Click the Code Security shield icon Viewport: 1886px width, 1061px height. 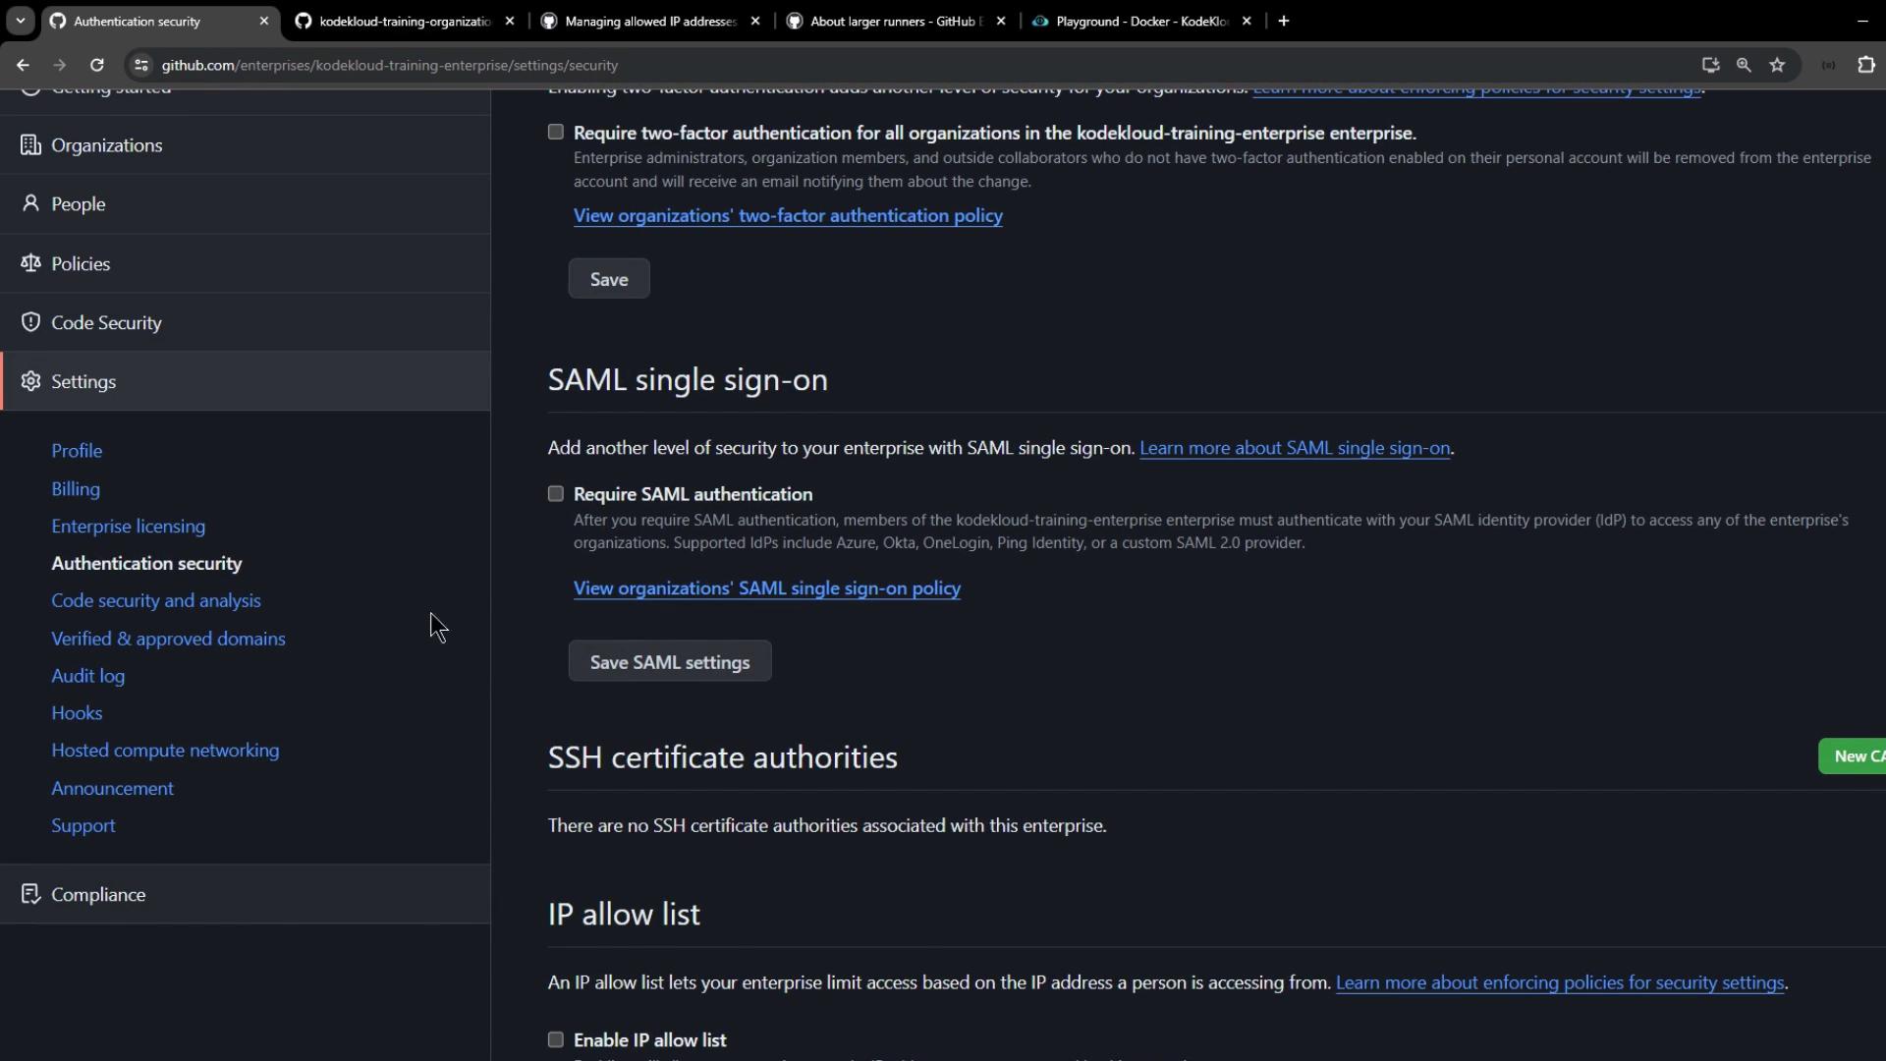[30, 322]
